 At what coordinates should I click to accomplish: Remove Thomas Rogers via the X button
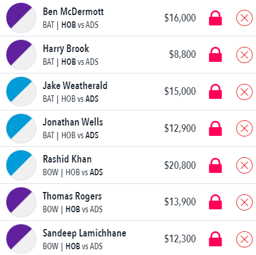(244, 202)
